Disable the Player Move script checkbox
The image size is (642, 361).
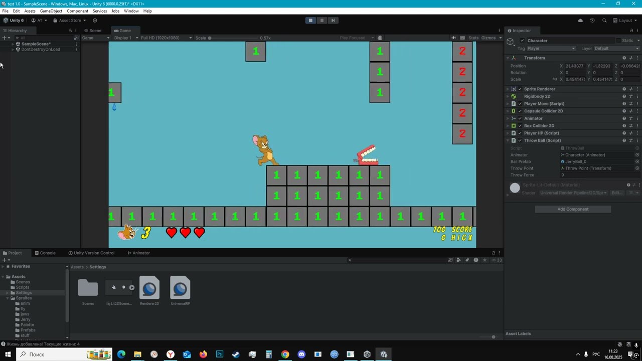coord(520,104)
